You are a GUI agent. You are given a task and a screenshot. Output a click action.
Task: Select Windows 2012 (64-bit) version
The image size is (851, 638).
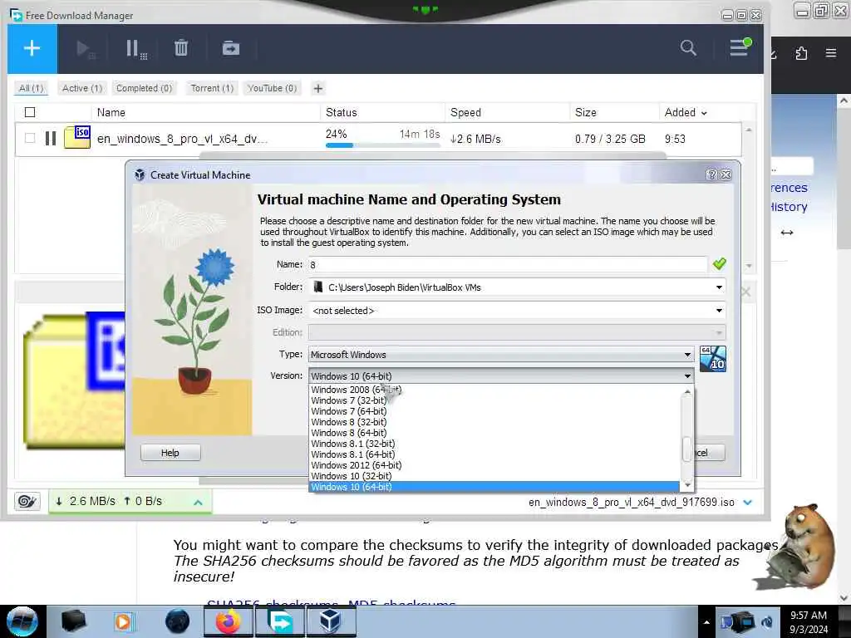click(356, 465)
